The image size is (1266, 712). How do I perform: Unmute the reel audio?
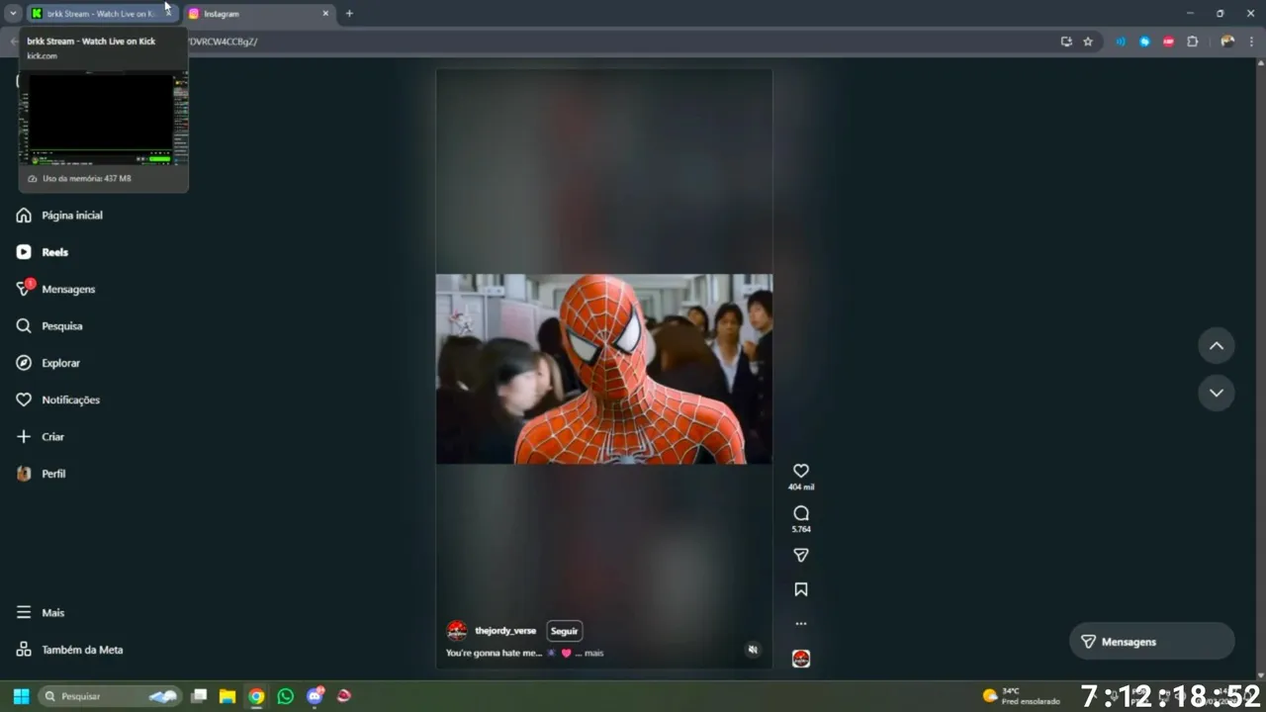pyautogui.click(x=753, y=650)
